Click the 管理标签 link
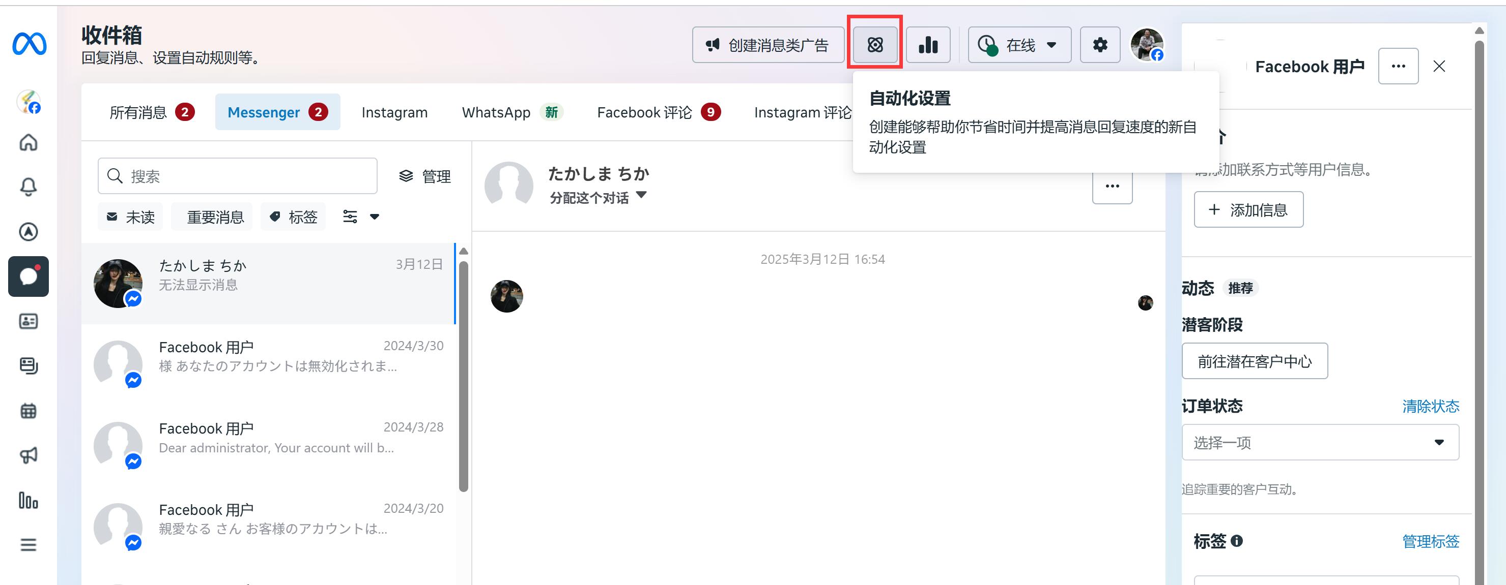 click(x=1431, y=541)
